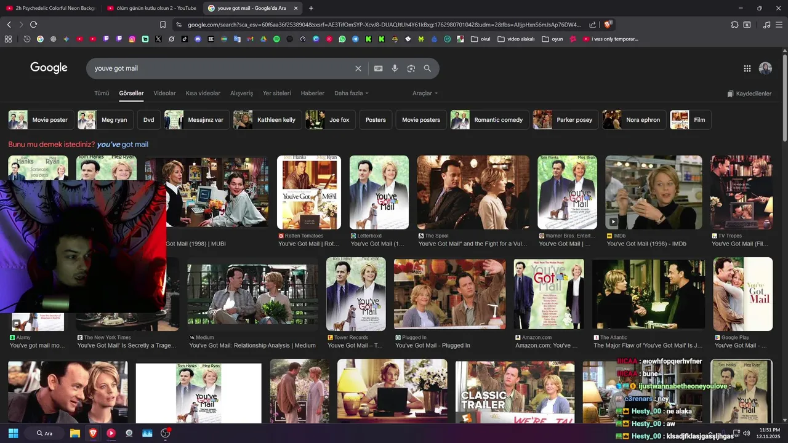Open the taskbar Ara search box
The height and width of the screenshot is (443, 788).
(x=44, y=433)
